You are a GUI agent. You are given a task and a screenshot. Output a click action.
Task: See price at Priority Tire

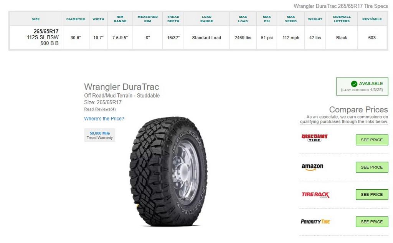click(372, 222)
